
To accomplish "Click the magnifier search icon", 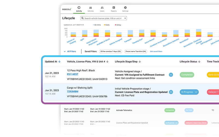I will pyautogui.click(x=83, y=18).
